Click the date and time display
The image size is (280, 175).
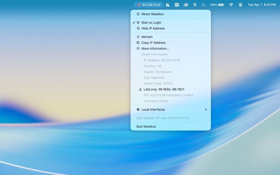tap(261, 5)
